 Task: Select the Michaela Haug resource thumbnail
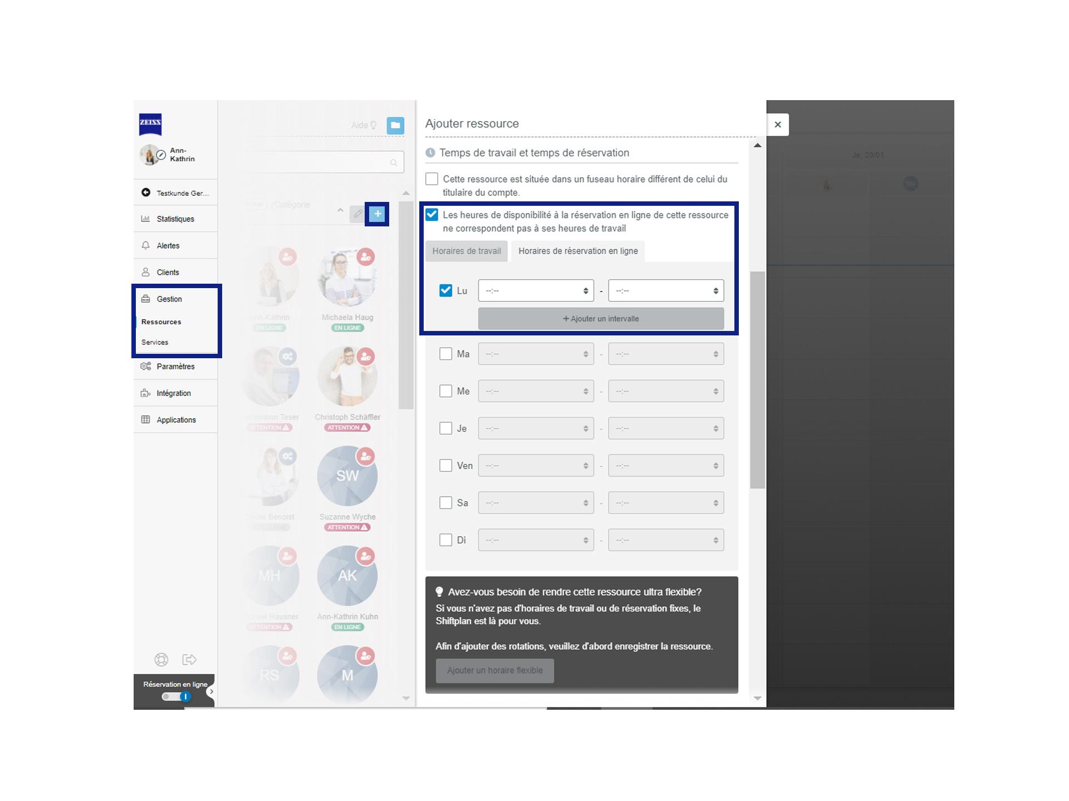[347, 276]
